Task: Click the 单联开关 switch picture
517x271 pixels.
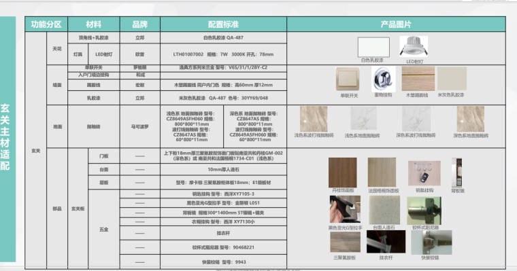Action: click(x=348, y=79)
